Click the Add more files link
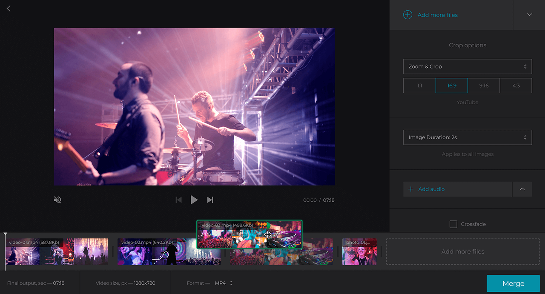The height and width of the screenshot is (294, 545). pos(438,15)
